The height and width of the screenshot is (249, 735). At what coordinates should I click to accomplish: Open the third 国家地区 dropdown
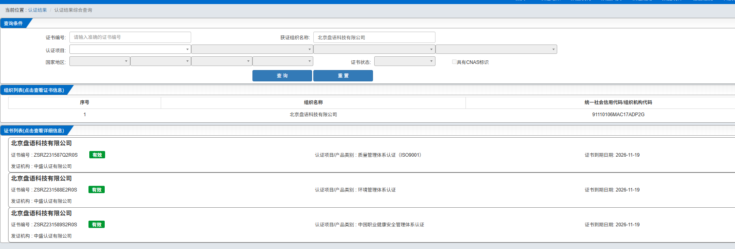222,61
